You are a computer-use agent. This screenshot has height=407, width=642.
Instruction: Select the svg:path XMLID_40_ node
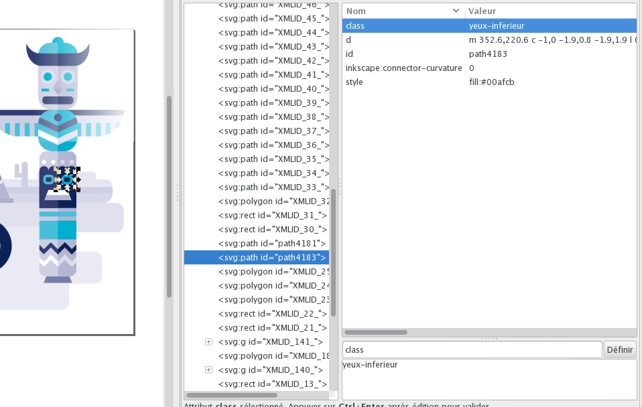[x=273, y=89]
